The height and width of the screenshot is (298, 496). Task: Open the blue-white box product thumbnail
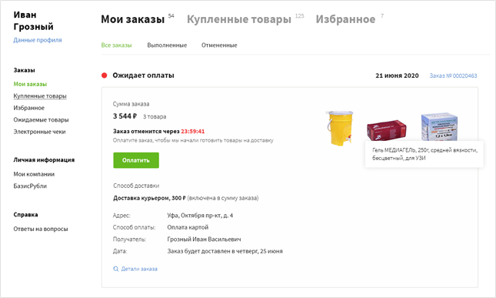click(x=439, y=127)
